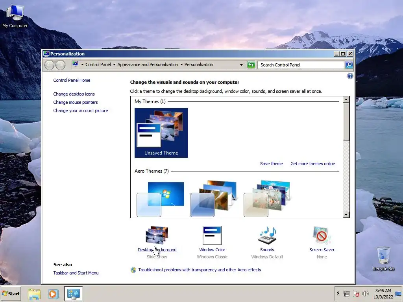Screen dimensions: 403x302
Task: Expand the root breadcrumb arrow before Control Panel
Action: coord(82,65)
